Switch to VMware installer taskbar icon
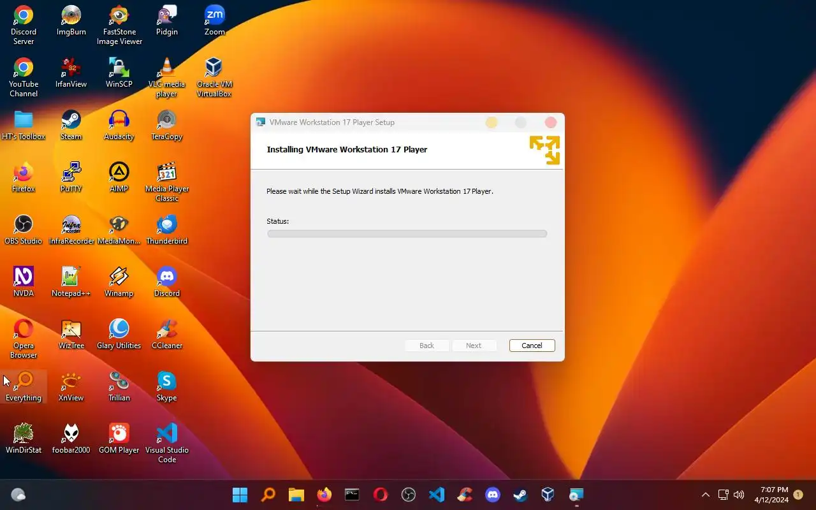The height and width of the screenshot is (510, 816). point(576,495)
